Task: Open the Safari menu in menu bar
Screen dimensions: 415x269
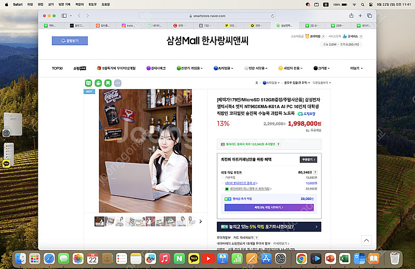Action: pos(18,5)
